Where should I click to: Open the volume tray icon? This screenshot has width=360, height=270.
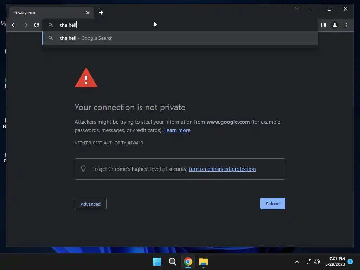coord(317,262)
